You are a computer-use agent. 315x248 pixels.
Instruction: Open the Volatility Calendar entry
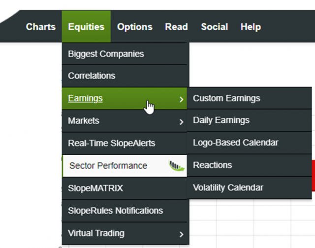tap(228, 188)
